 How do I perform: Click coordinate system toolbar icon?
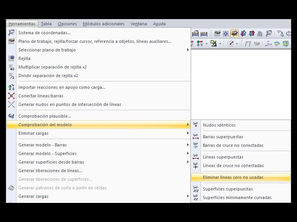tap(269, 33)
